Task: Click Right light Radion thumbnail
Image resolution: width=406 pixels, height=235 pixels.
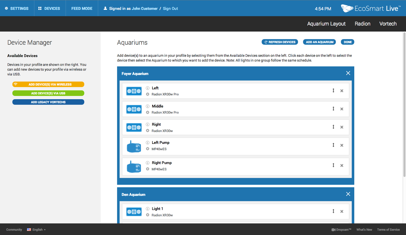Action: click(x=134, y=127)
